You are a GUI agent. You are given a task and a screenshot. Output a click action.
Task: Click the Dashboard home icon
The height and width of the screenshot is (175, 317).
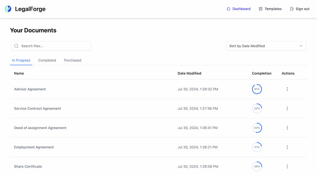click(x=228, y=9)
